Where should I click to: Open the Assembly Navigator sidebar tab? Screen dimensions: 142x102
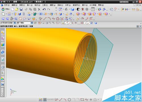coord(3,33)
